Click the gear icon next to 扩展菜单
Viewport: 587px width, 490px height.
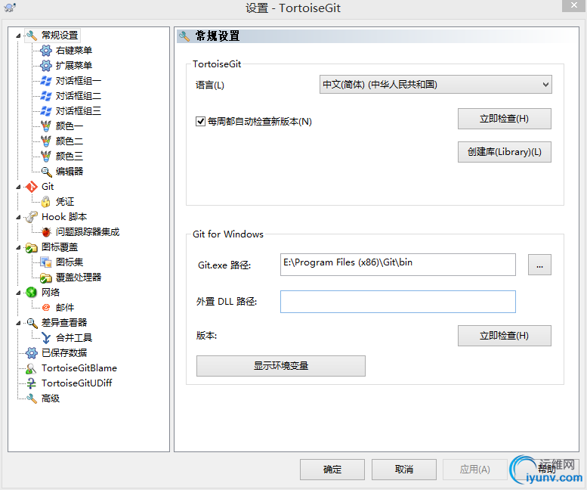(x=45, y=66)
